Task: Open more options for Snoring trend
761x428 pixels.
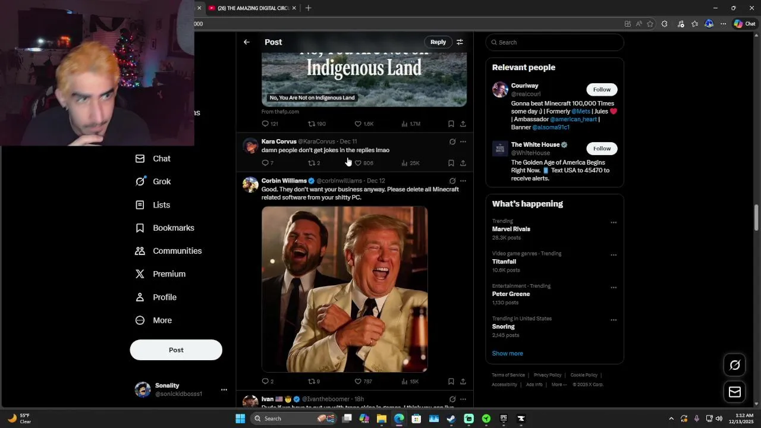Action: coord(614,320)
